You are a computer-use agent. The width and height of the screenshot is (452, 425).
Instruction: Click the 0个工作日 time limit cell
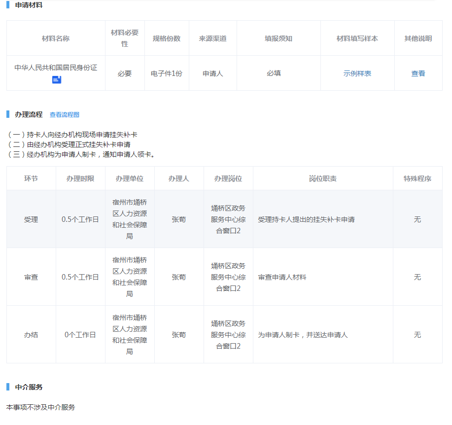pos(80,335)
